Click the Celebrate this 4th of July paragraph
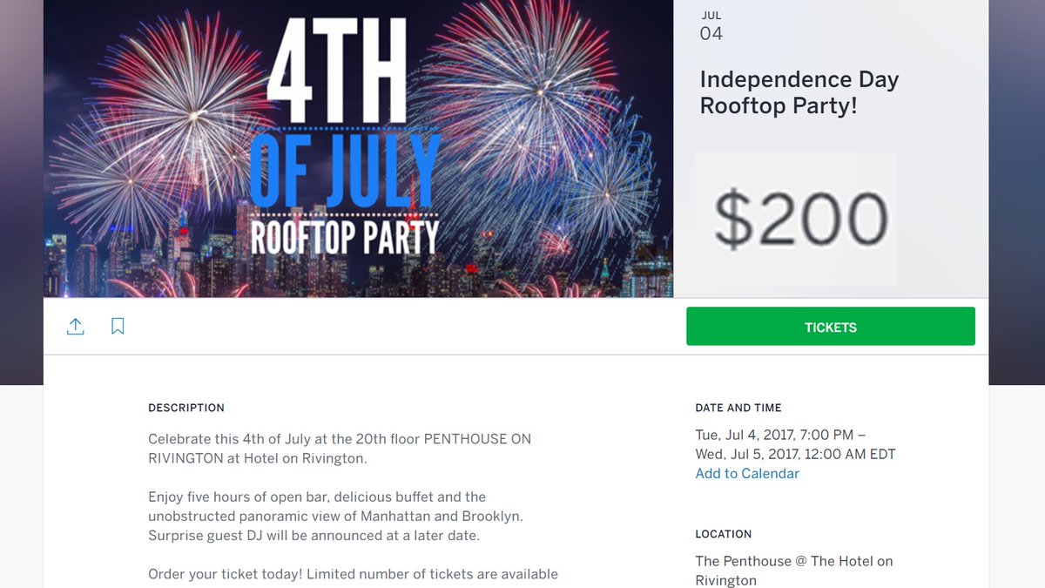Viewport: 1045px width, 588px height. (x=340, y=449)
